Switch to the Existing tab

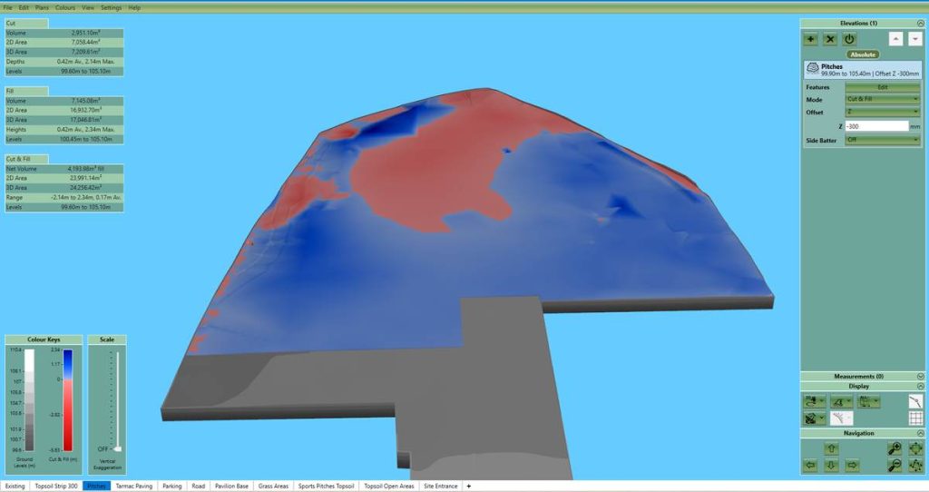(x=15, y=486)
